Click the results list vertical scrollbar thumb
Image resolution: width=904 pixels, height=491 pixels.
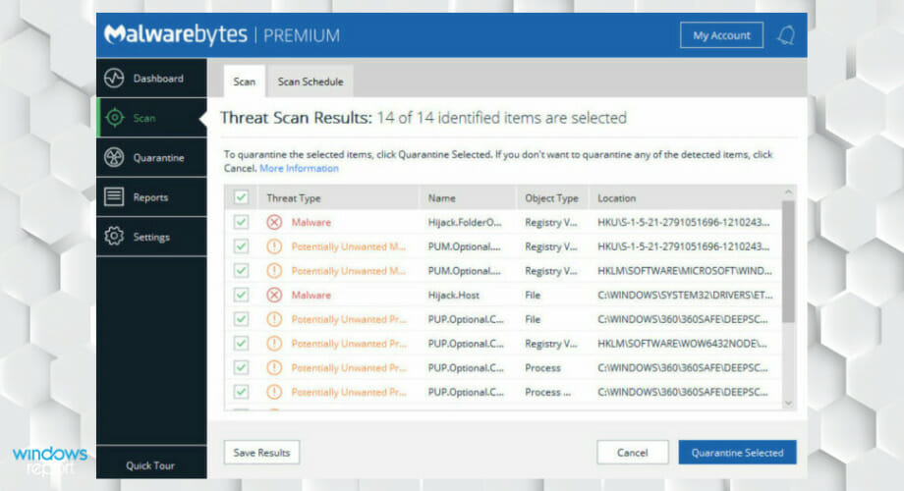click(x=789, y=261)
